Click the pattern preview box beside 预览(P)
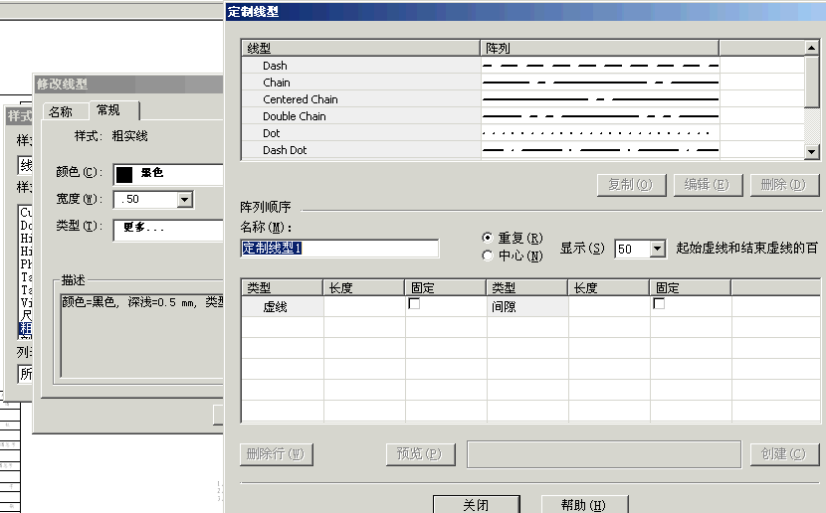826x513 pixels. coord(604,454)
